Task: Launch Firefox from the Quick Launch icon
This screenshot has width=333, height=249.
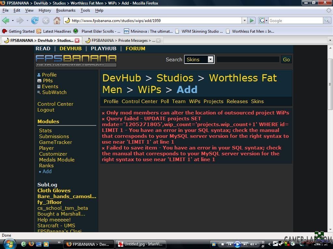Action: coord(31,244)
